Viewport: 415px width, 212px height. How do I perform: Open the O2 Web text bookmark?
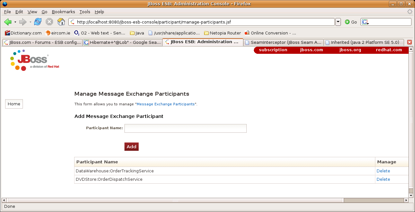(x=100, y=33)
